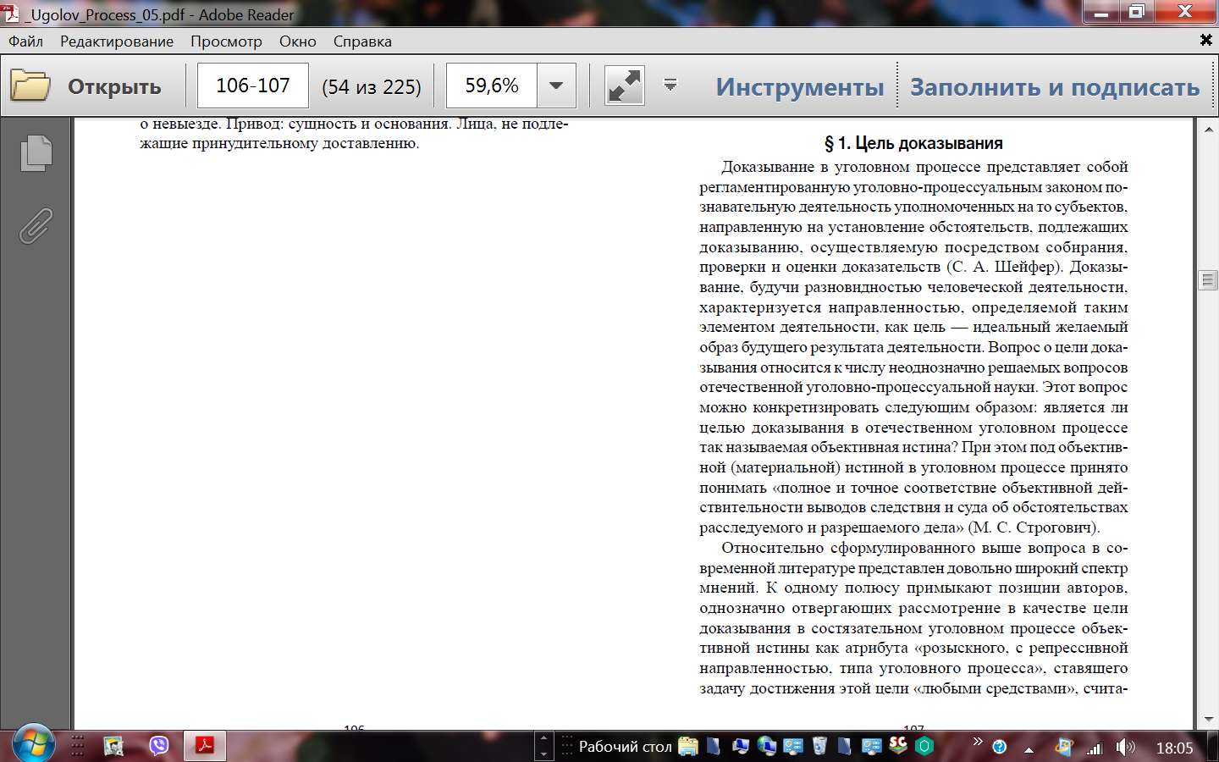Viewport: 1219px width, 762px height.
Task: Open the Инструменты panel
Action: pyautogui.click(x=799, y=86)
